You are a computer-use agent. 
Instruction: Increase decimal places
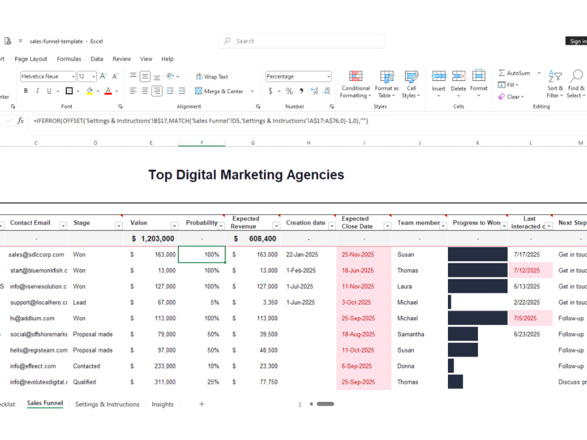click(x=315, y=91)
